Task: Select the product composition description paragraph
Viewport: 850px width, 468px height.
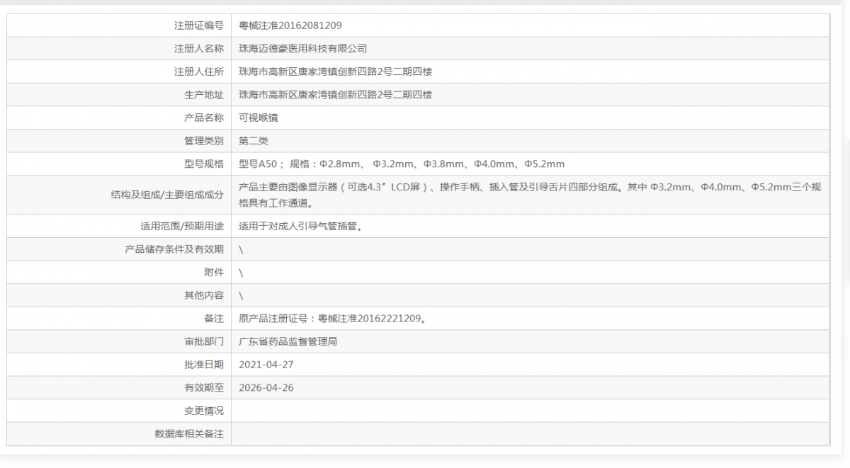Action: coord(530,195)
